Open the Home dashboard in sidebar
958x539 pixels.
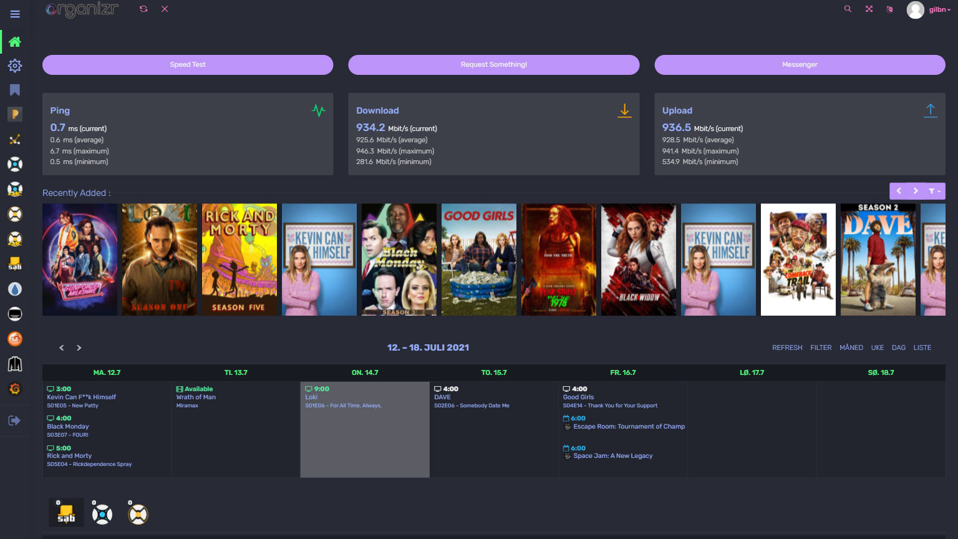15,42
